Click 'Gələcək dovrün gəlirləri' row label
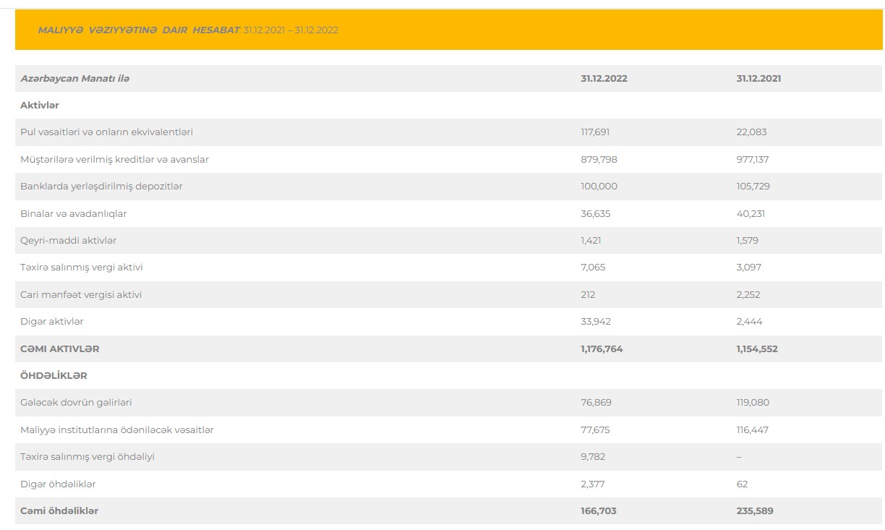The width and height of the screenshot is (885, 530). pyautogui.click(x=76, y=403)
